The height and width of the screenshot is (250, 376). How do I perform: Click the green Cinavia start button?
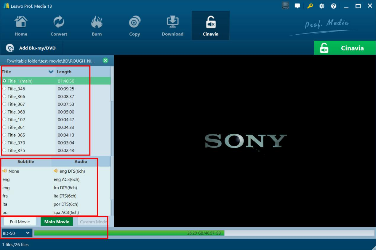345,48
